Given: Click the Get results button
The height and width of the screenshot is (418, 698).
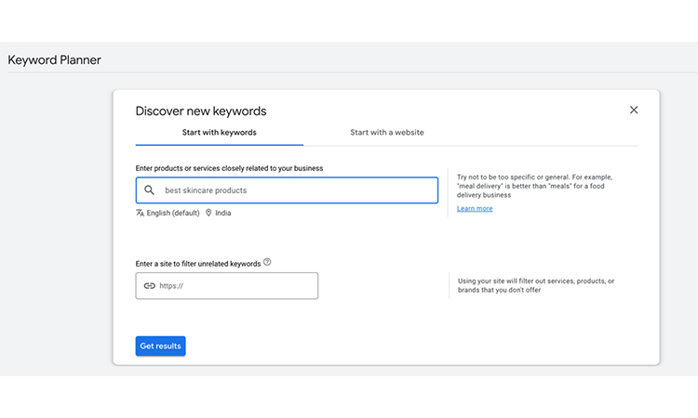Looking at the screenshot, I should tap(160, 346).
